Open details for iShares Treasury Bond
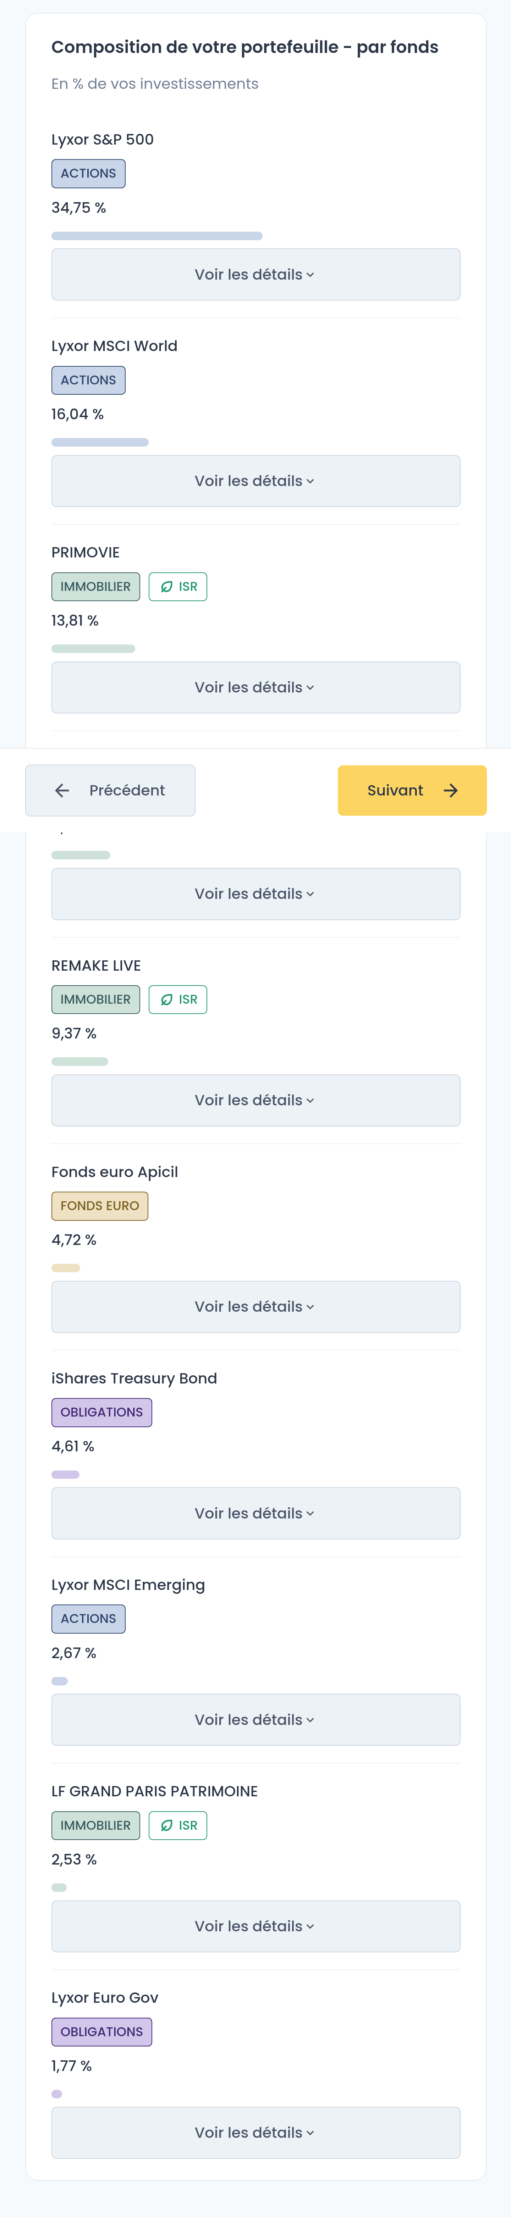This screenshot has width=511, height=2217. click(255, 1513)
